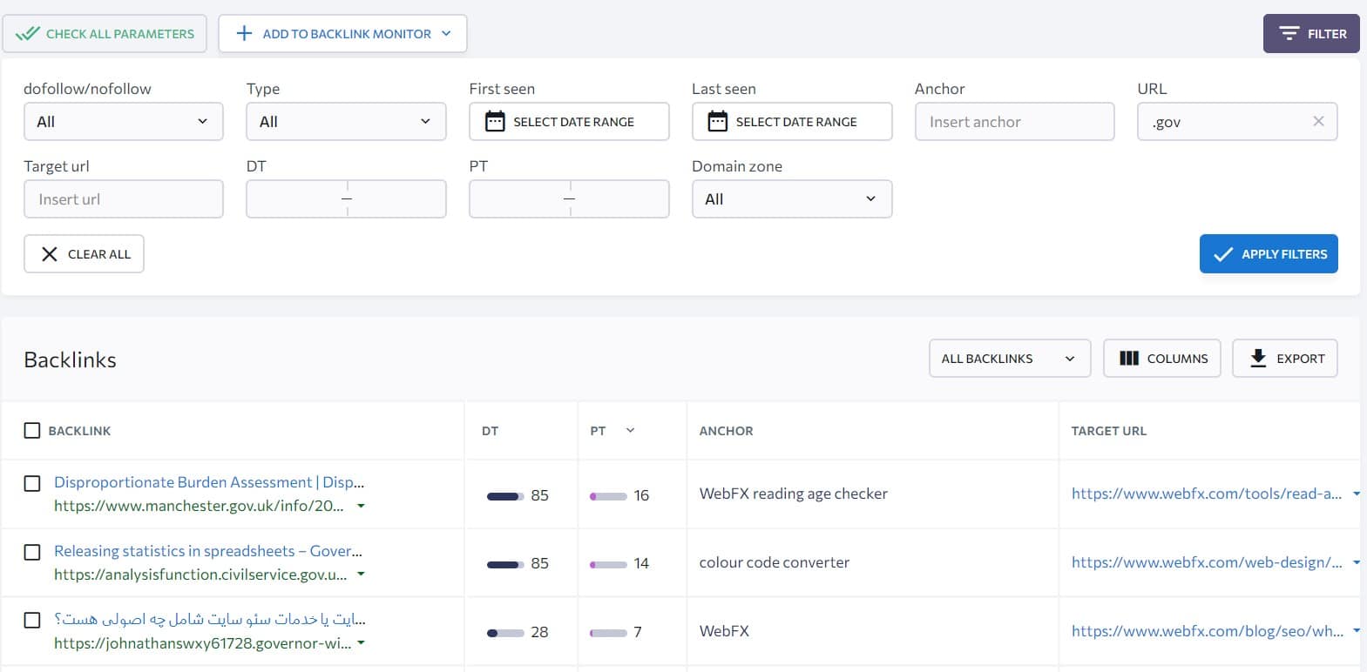Toggle the select-all Backlink header checkbox
This screenshot has height=672, width=1367.
32,431
